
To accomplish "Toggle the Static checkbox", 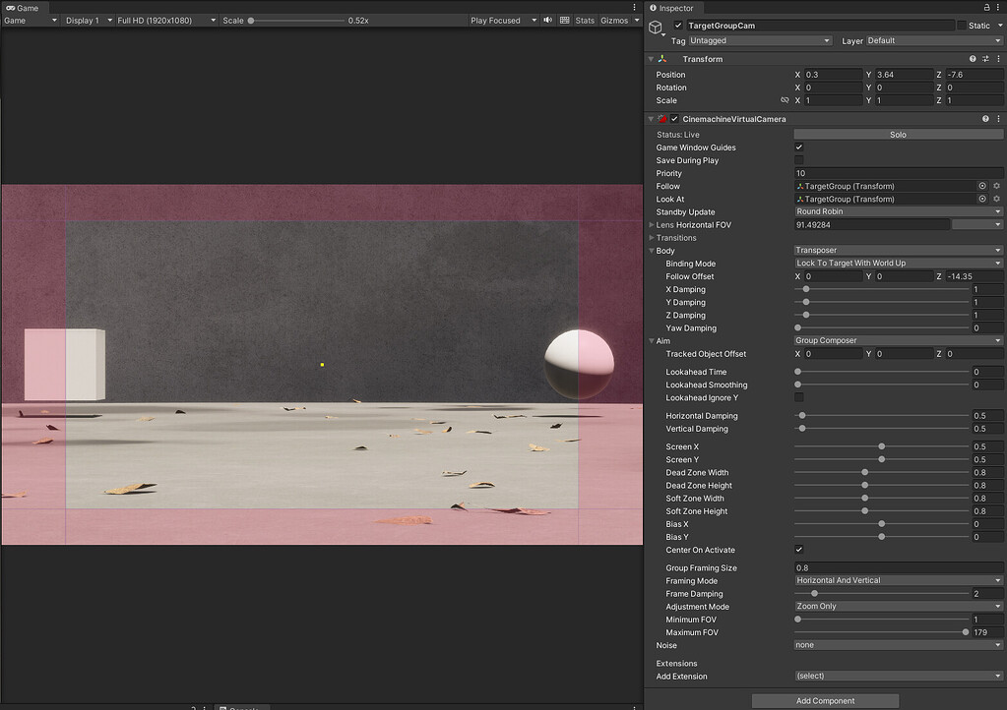I will pyautogui.click(x=961, y=25).
